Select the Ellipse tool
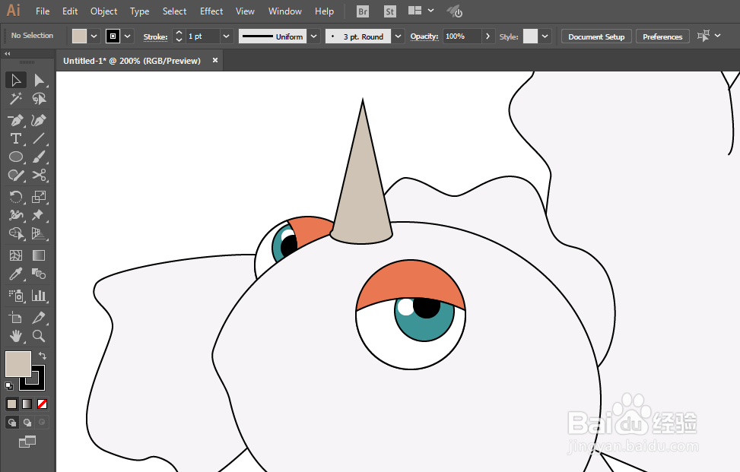This screenshot has height=472, width=740. pyautogui.click(x=15, y=157)
